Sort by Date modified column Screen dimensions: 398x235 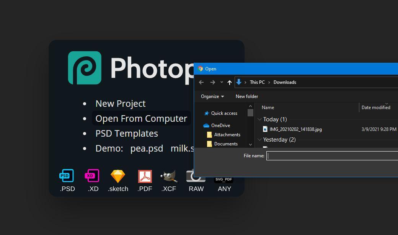click(376, 107)
